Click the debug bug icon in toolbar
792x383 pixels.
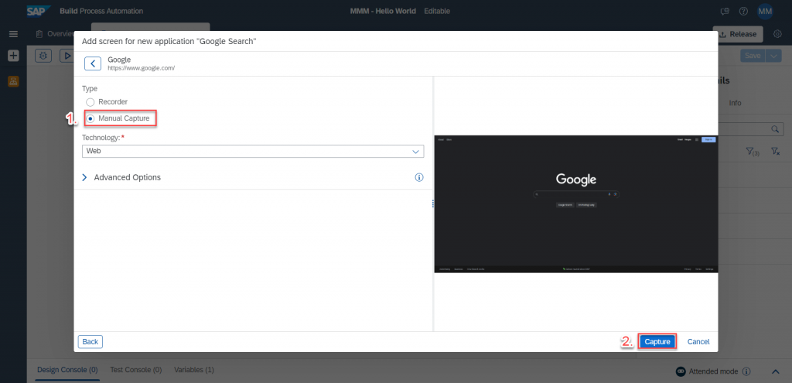point(43,56)
